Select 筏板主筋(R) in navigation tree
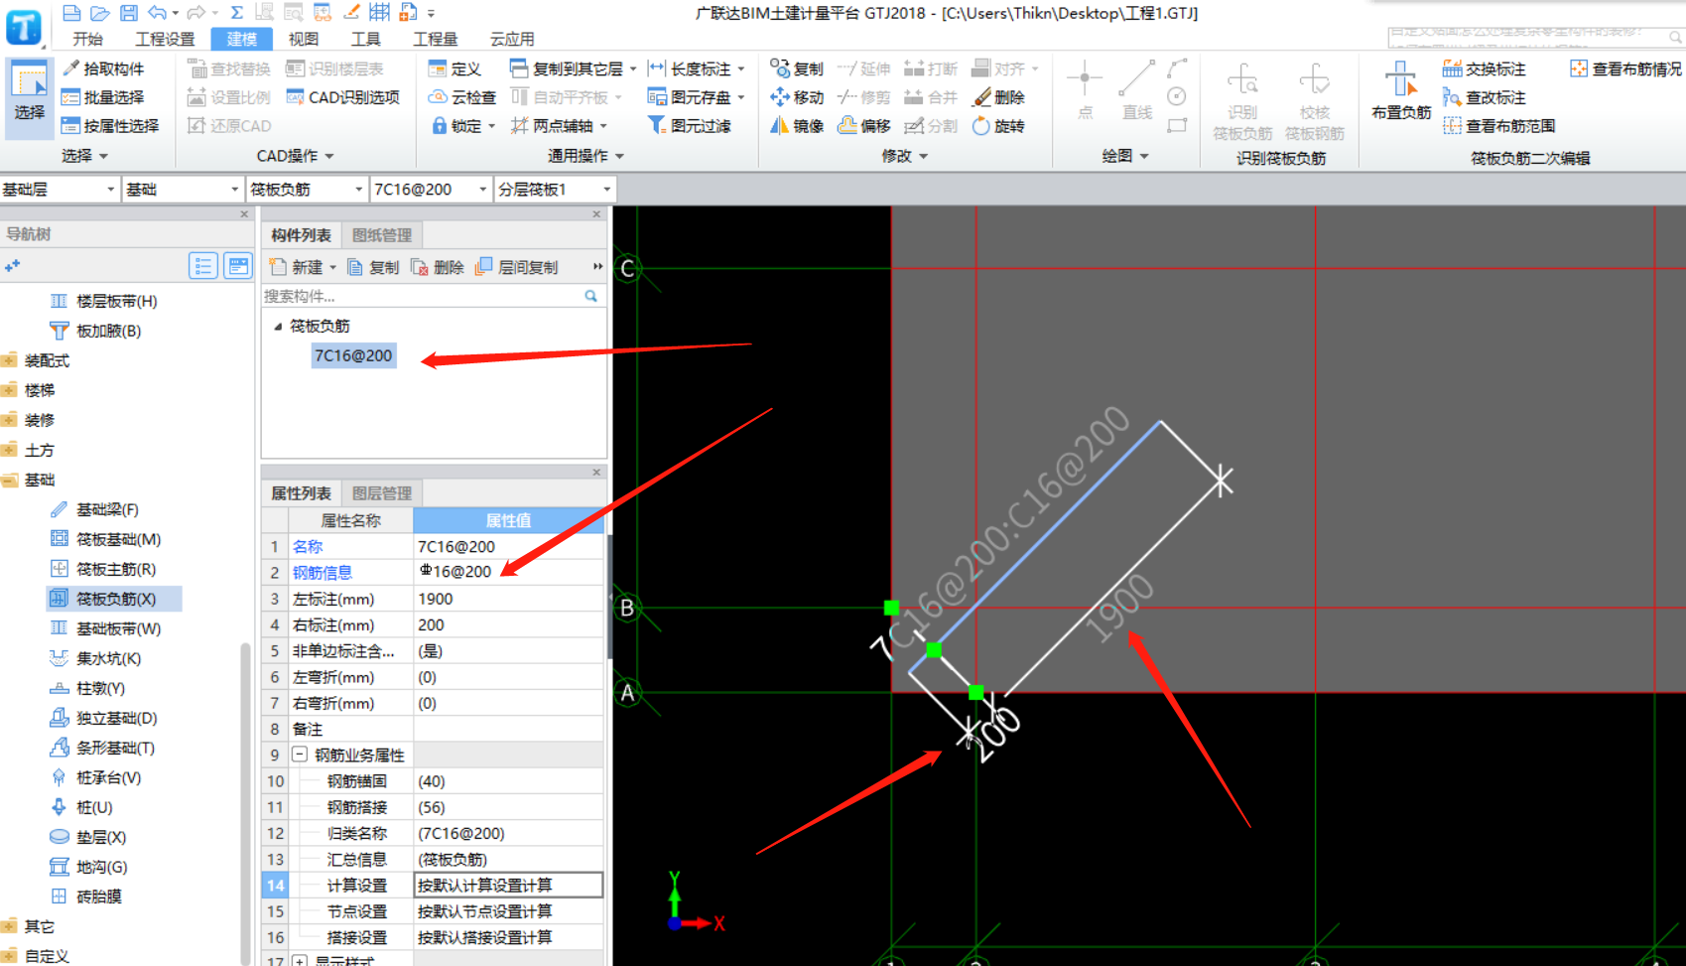Screen dimensions: 1686x966 coord(116,569)
